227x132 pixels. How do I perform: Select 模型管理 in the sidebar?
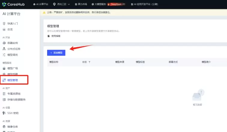(13, 80)
